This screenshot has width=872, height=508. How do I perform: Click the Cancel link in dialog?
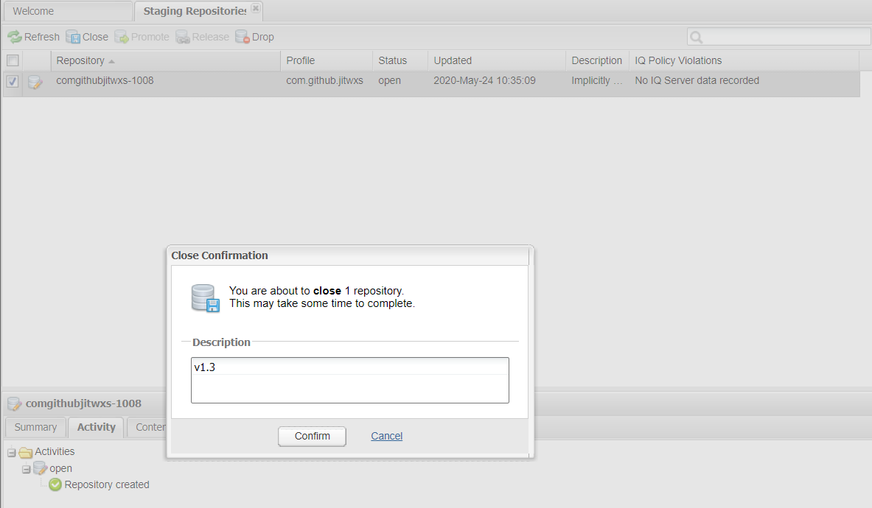pyautogui.click(x=386, y=437)
